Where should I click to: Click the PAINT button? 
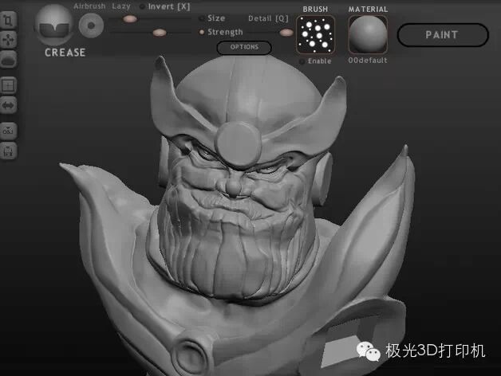443,35
